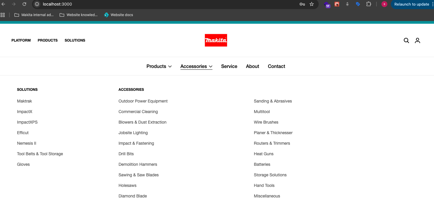Open the Nemesis II link
Screen dimensions: 434x198
click(27, 143)
